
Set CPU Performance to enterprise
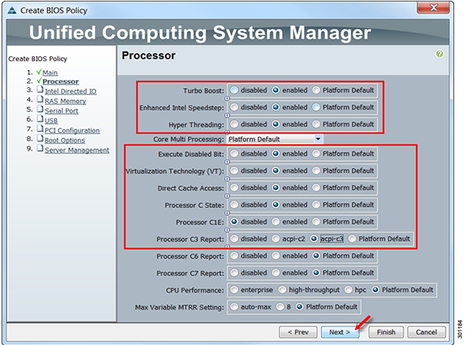click(x=234, y=289)
